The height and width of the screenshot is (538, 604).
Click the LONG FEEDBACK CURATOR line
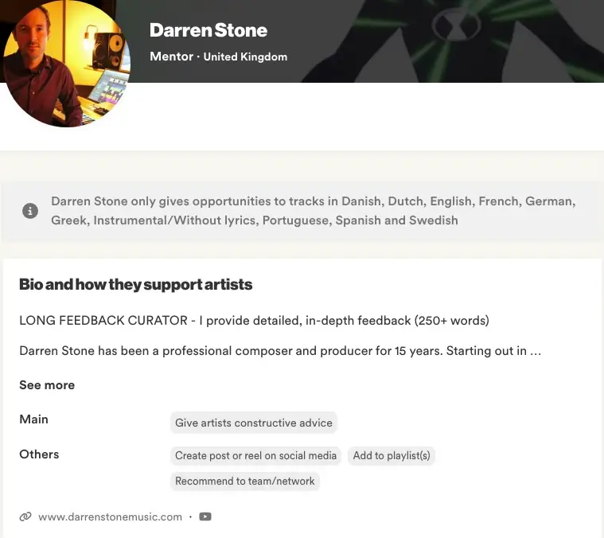tap(254, 321)
